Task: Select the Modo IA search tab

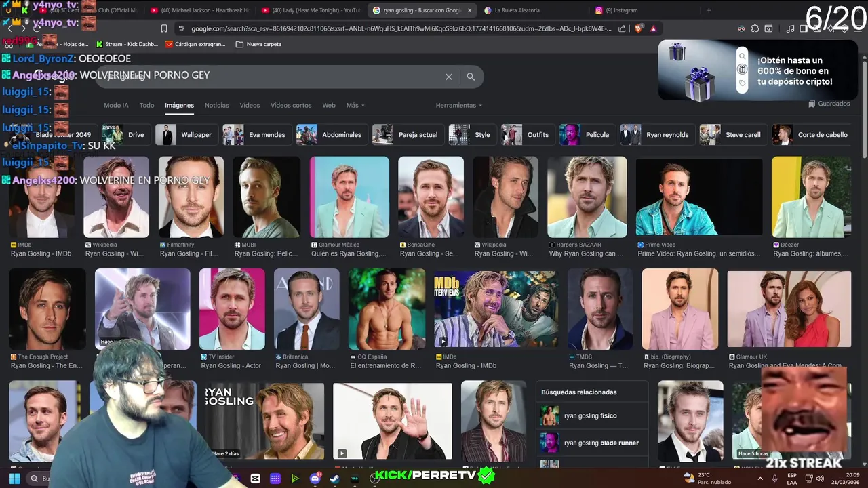Action: pos(116,106)
